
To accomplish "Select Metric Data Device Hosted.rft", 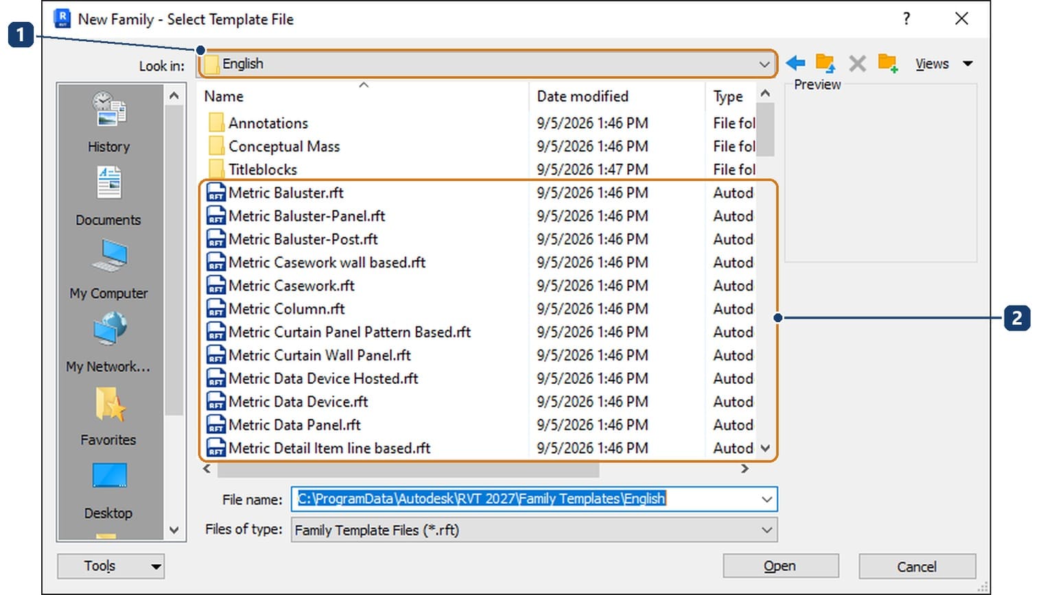I will click(x=323, y=378).
